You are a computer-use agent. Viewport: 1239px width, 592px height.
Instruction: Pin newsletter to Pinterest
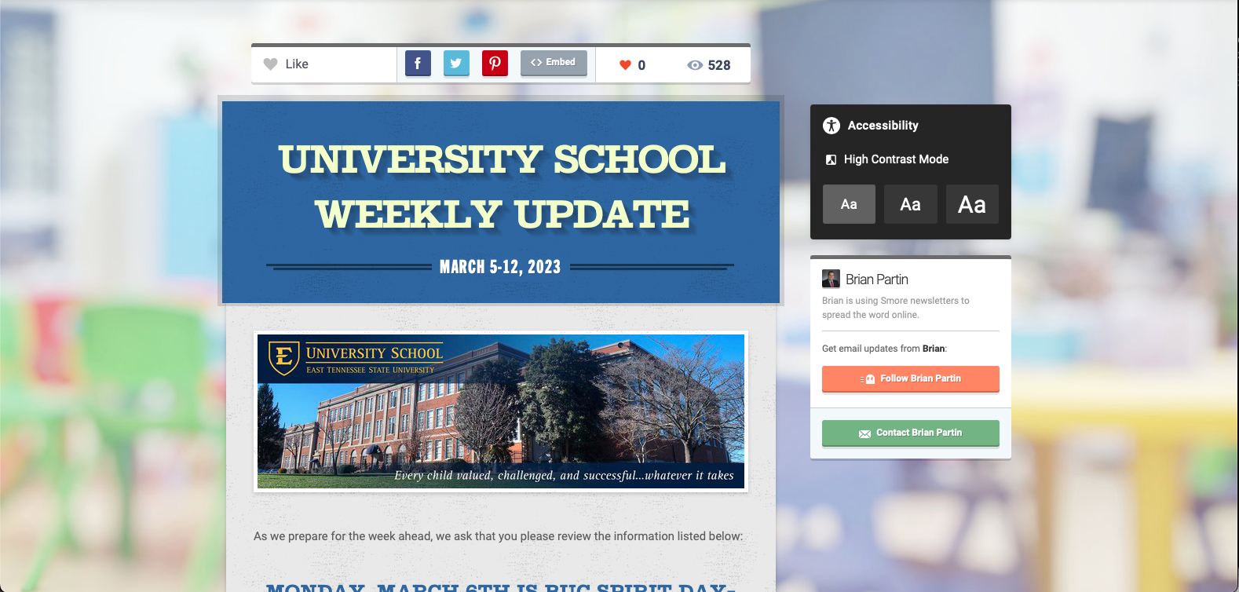coord(495,64)
